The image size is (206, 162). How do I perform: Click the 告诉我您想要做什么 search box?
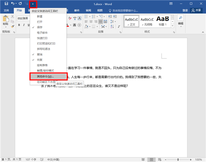124,11
